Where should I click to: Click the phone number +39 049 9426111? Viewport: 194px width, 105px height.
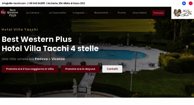pyautogui.click(x=36, y=3)
